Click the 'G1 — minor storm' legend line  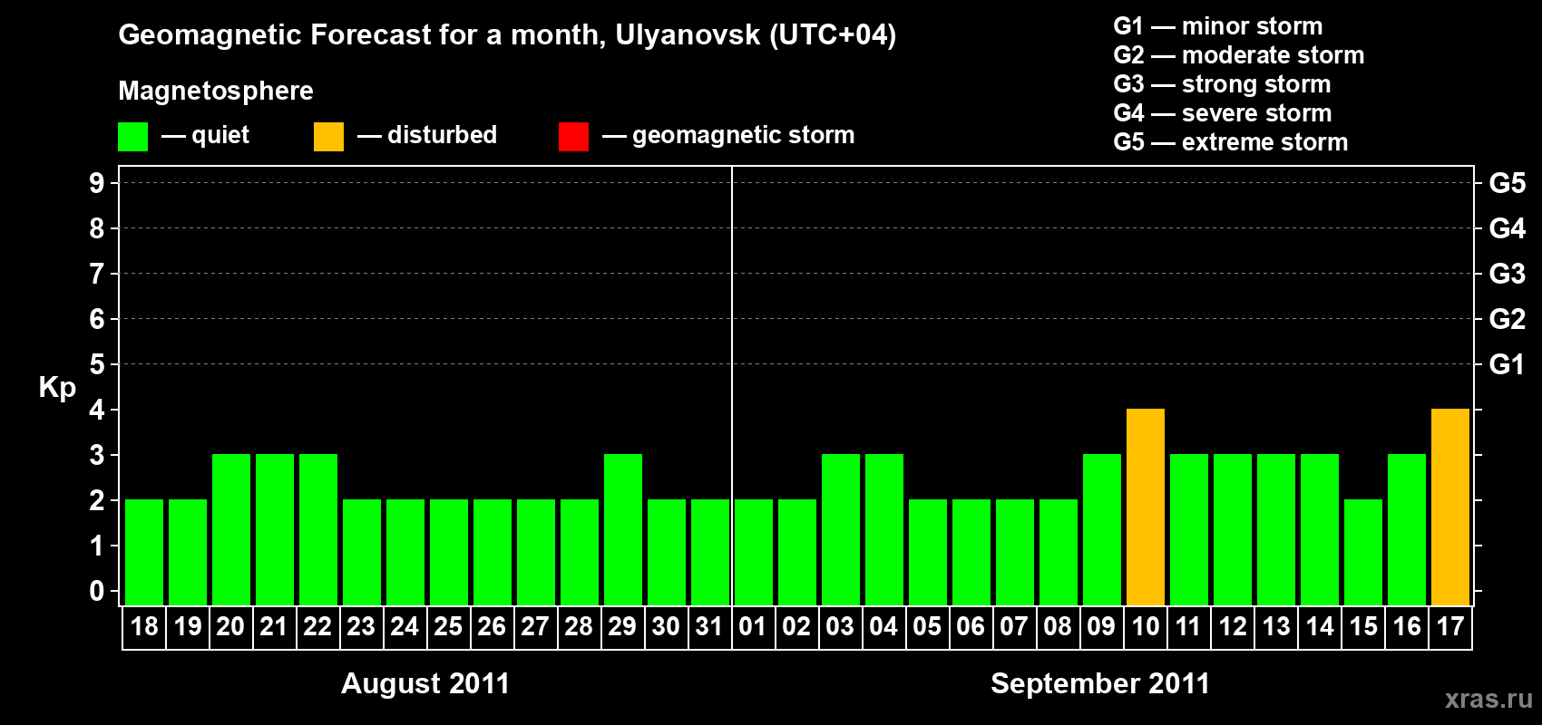(1218, 26)
